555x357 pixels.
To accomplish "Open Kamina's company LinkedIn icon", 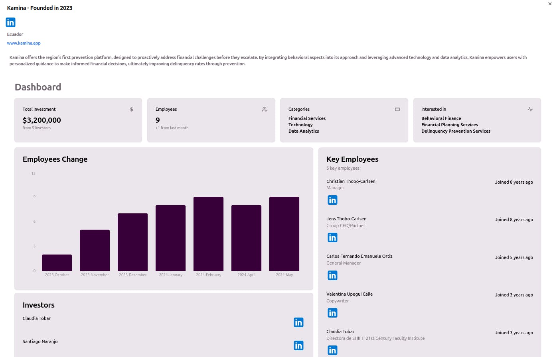I will pyautogui.click(x=11, y=22).
